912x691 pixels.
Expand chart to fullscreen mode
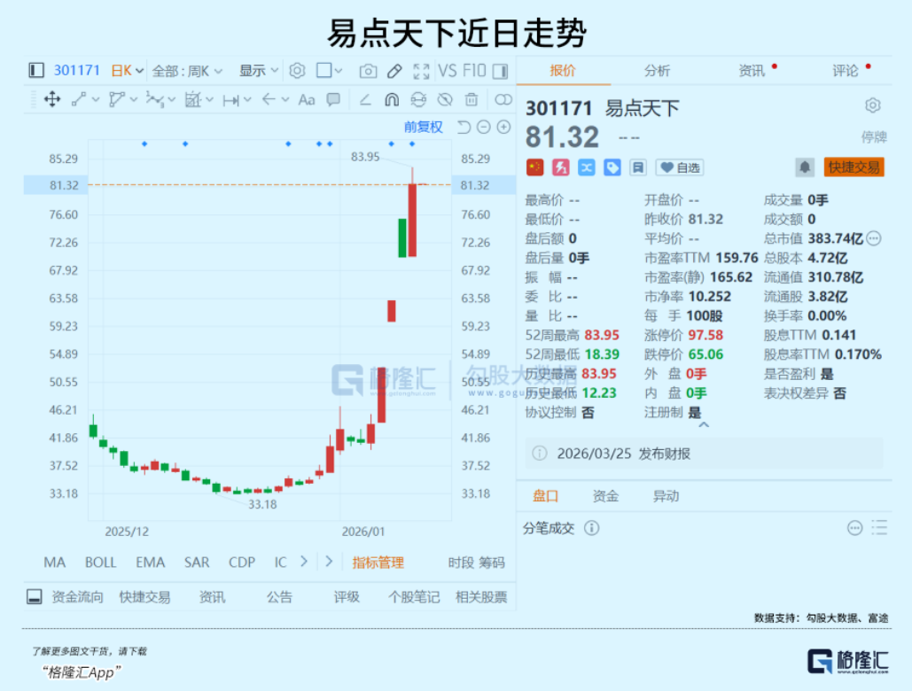coord(421,69)
